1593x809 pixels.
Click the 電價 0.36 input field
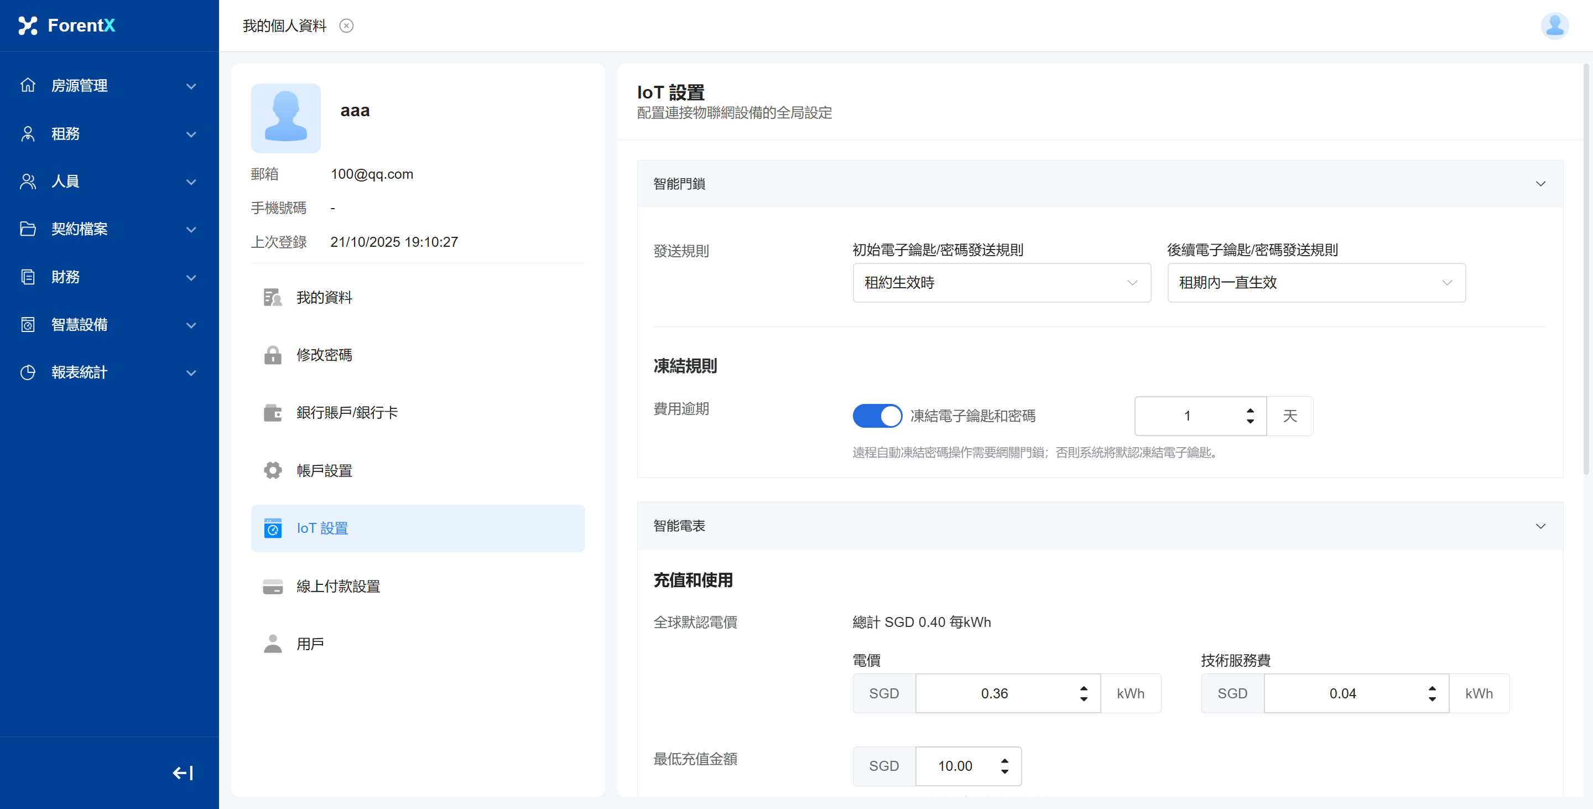[x=995, y=693]
